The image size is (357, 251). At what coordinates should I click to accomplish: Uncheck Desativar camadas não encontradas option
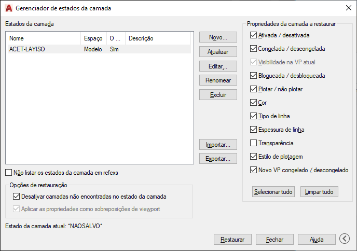16,197
